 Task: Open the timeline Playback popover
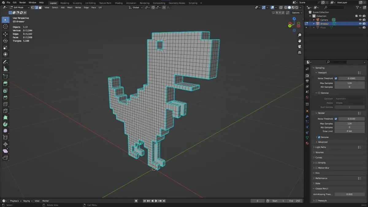15,201
